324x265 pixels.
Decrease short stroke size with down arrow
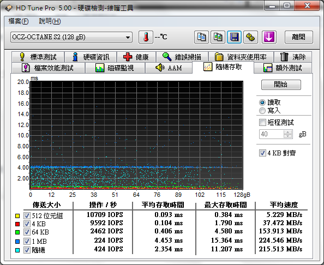click(288, 136)
